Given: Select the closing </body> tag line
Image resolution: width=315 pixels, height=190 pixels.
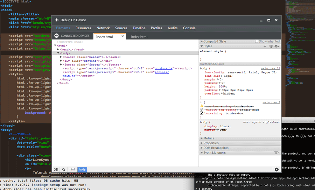Looking at the screenshot, I should 66,79.
